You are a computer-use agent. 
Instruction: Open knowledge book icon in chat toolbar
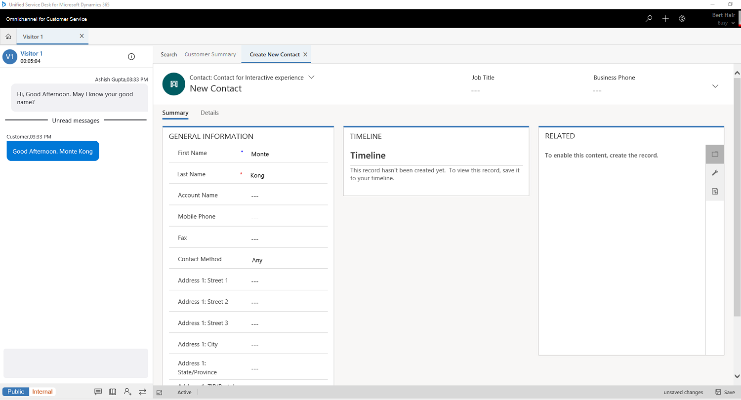tap(113, 392)
